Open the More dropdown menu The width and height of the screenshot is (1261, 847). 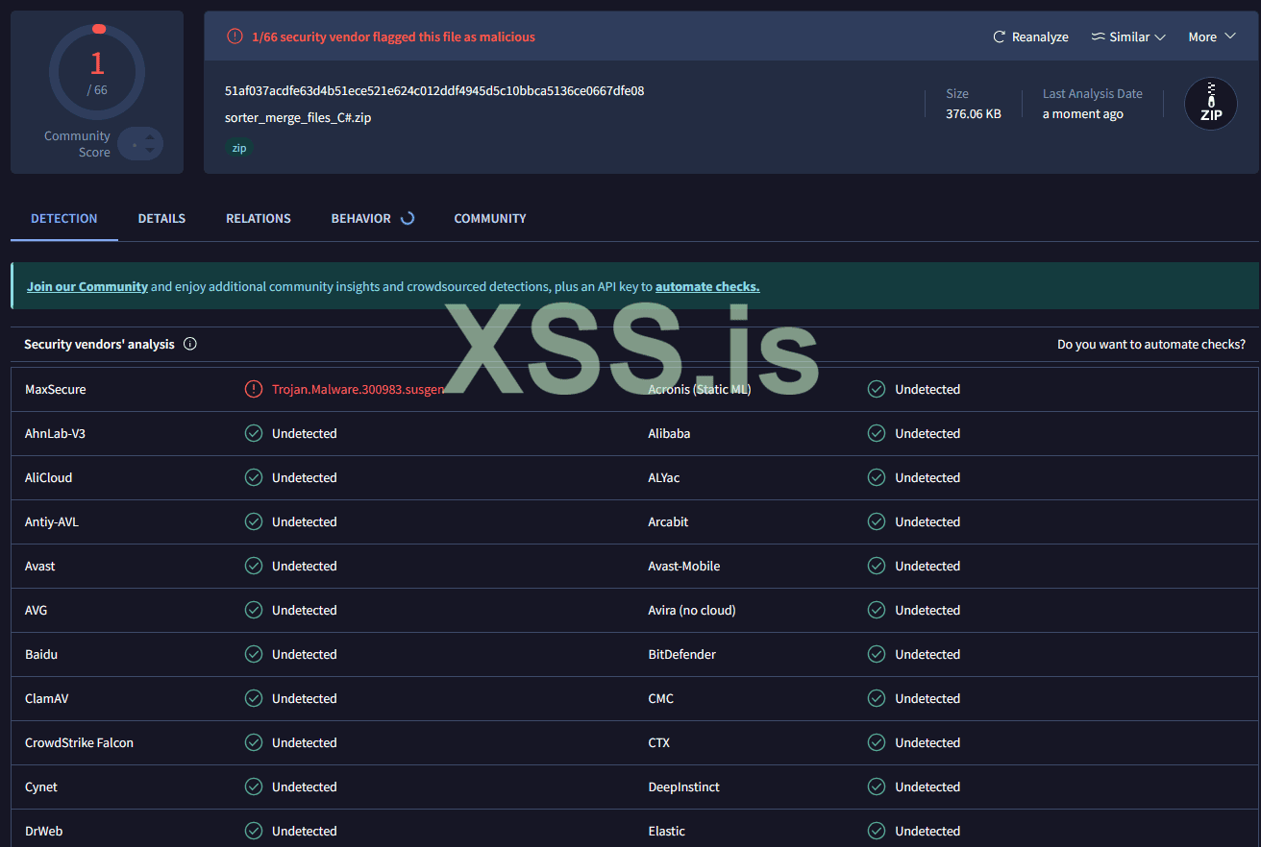point(1211,36)
